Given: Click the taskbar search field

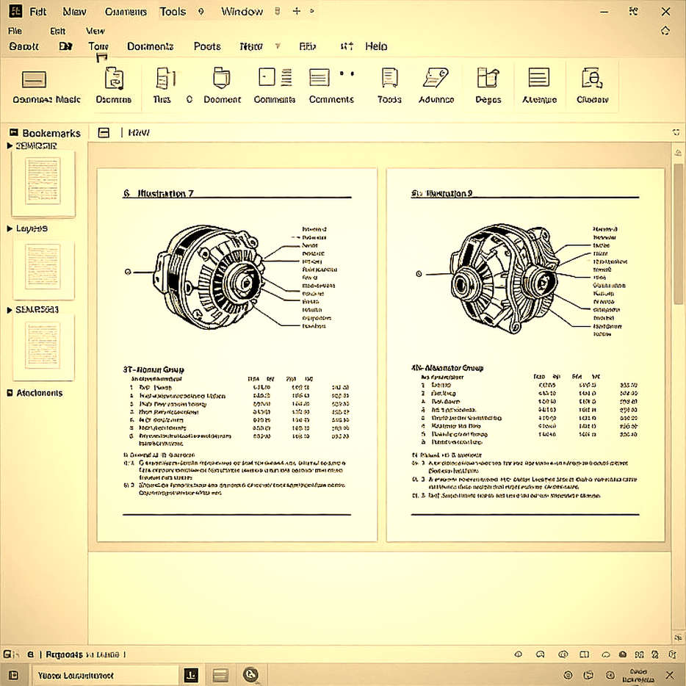Looking at the screenshot, I should tap(105, 676).
